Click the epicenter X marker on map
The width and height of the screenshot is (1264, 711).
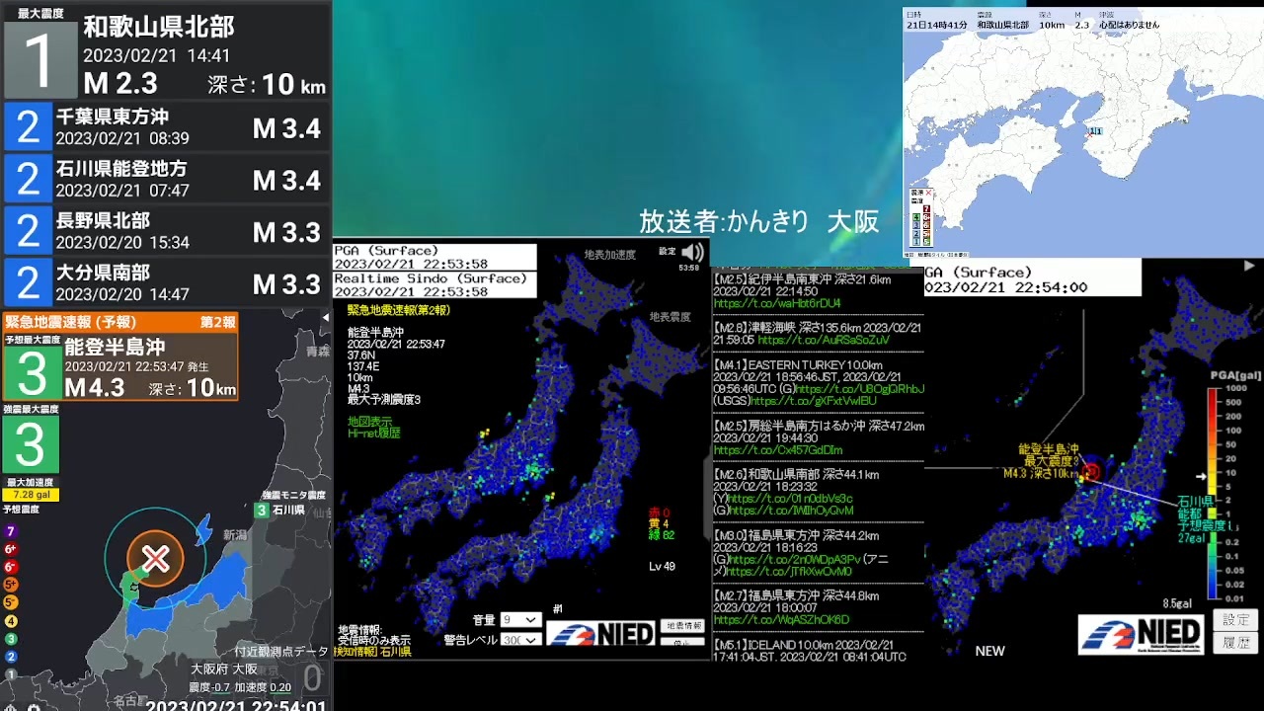tap(155, 559)
